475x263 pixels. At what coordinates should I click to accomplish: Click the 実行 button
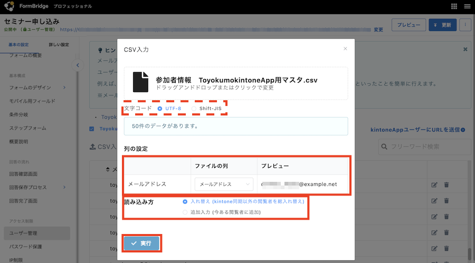point(141,243)
